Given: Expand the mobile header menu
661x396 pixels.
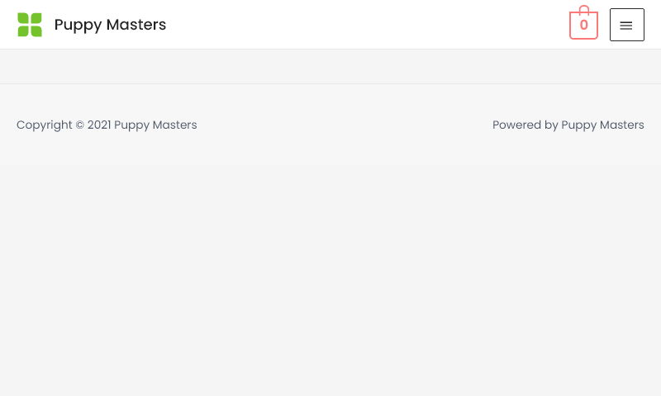Looking at the screenshot, I should 626,25.
